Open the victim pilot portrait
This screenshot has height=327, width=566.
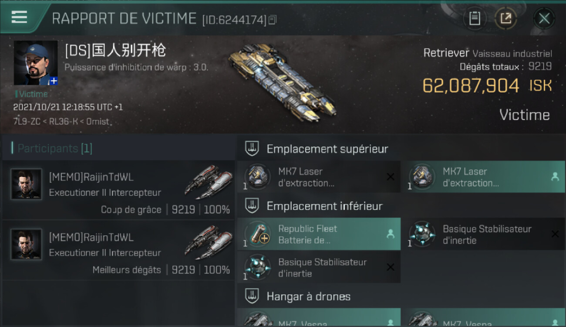coord(36,63)
